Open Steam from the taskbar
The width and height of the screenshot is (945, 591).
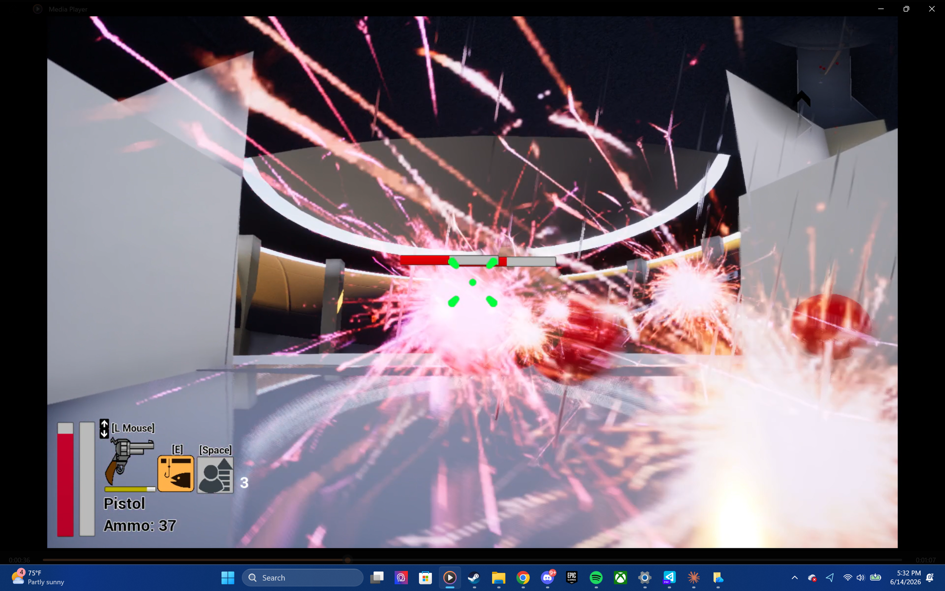click(x=474, y=577)
